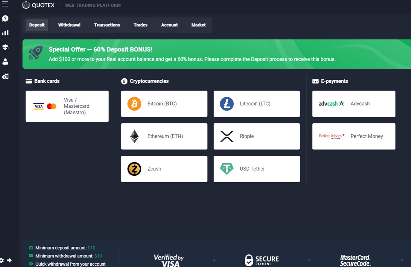The width and height of the screenshot is (411, 267).
Task: Click the Bank cards section heading
Action: [x=47, y=81]
